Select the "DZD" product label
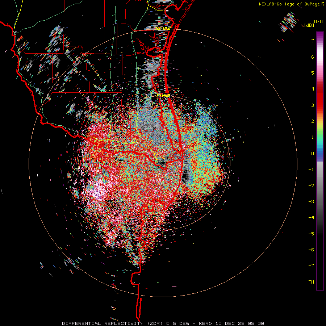Image resolution: width=326 pixels, height=326 pixels. click(x=318, y=22)
